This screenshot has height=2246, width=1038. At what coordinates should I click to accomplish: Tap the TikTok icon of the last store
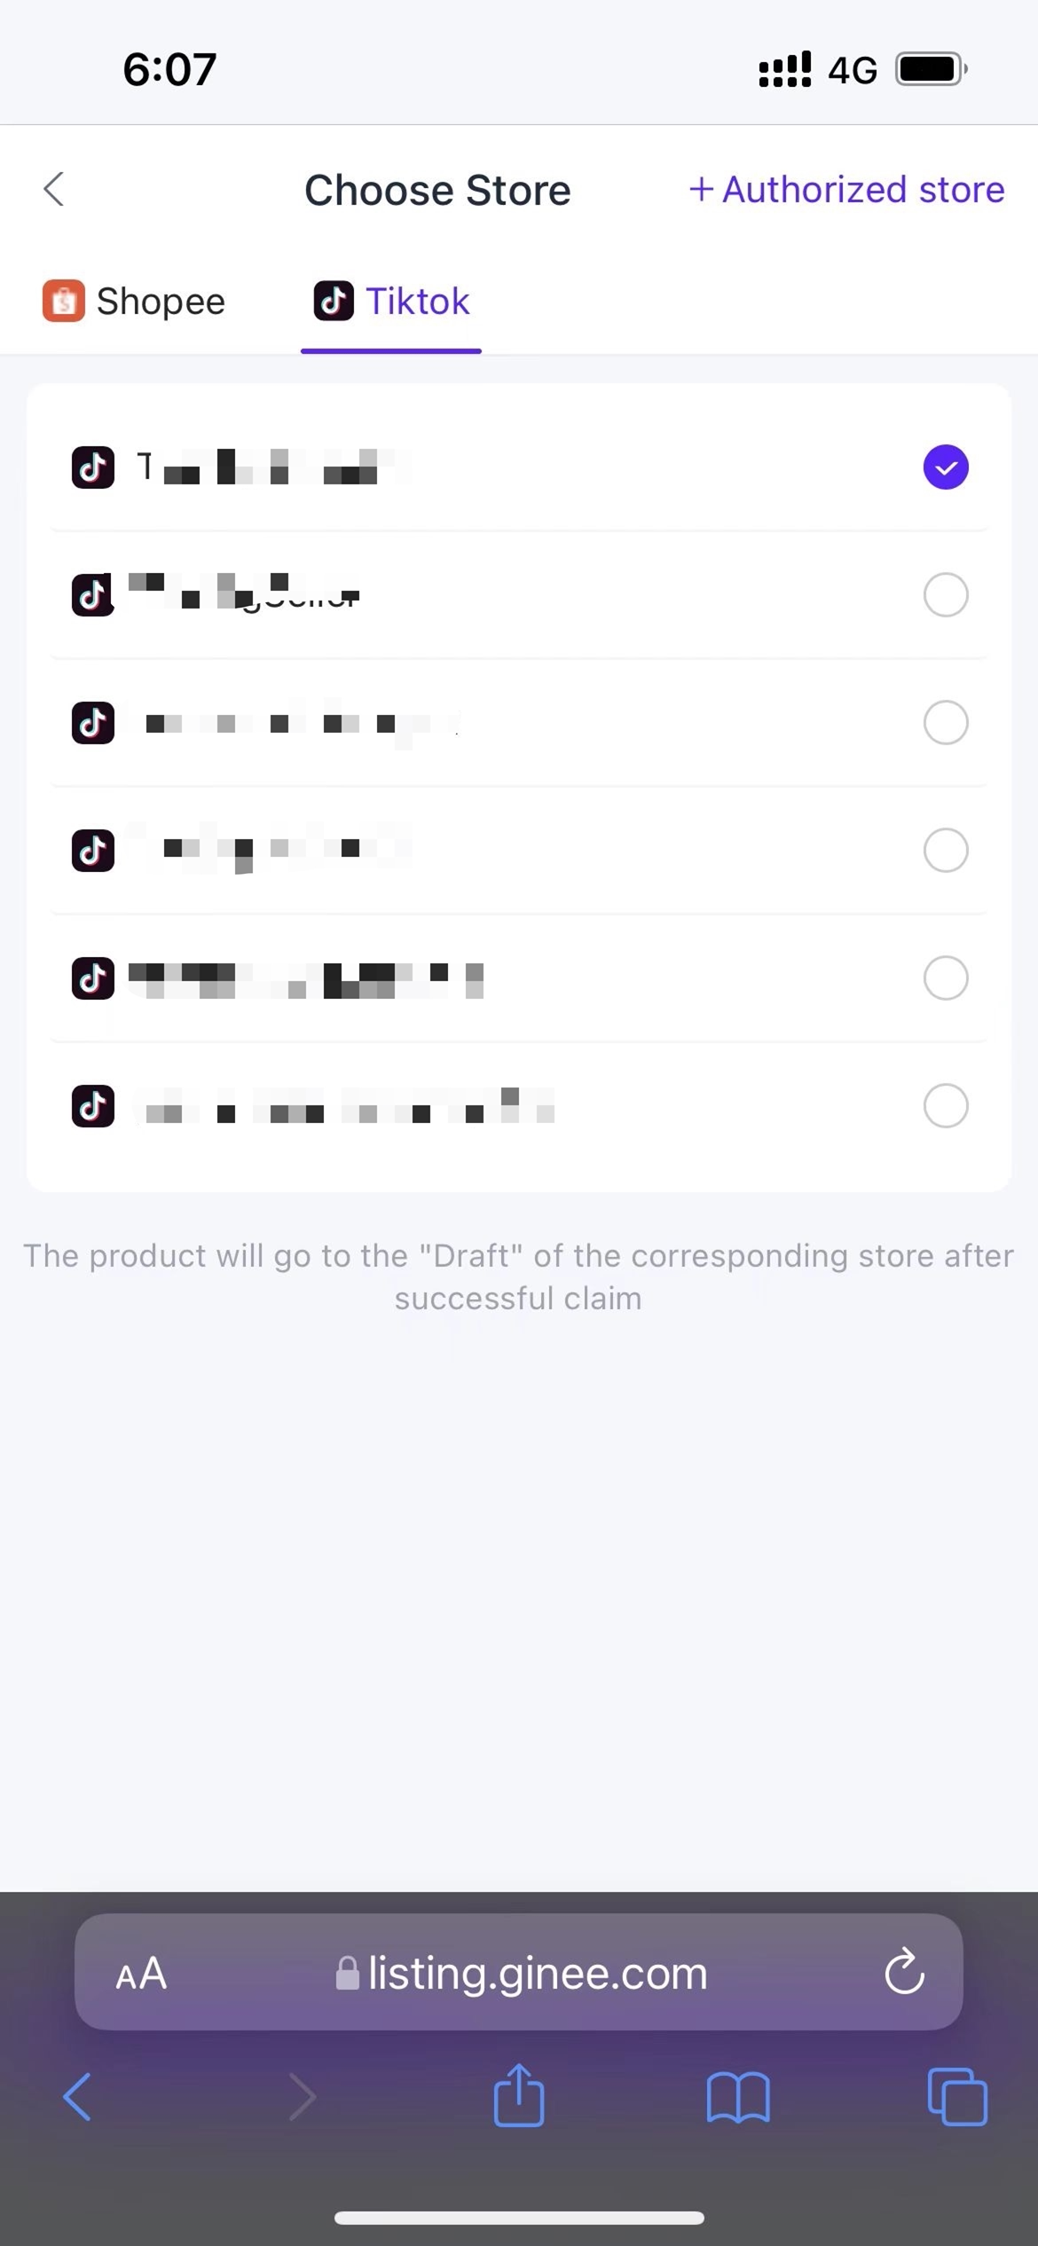[93, 1105]
